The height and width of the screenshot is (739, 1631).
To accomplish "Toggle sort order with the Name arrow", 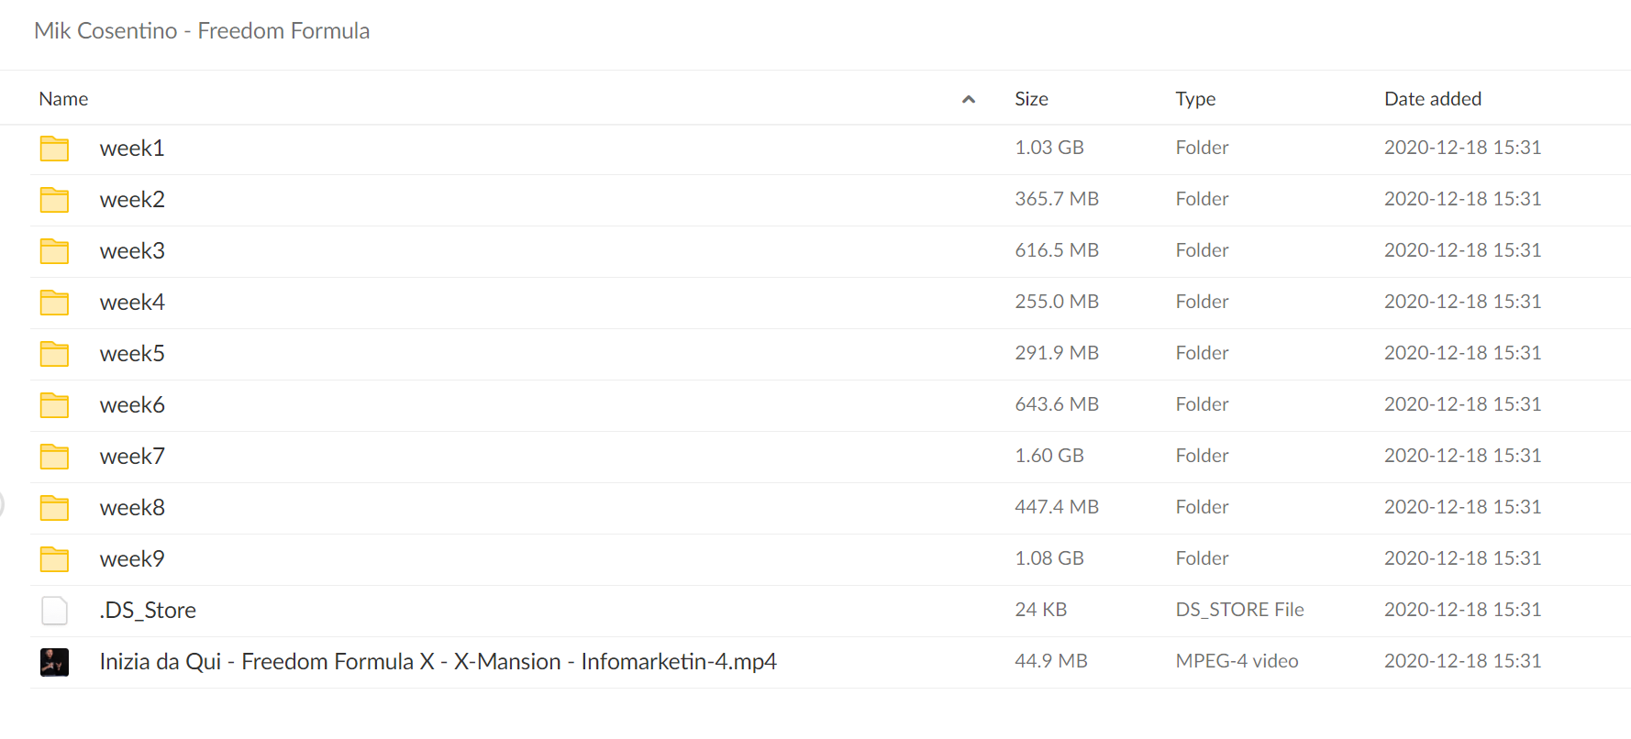I will [968, 99].
